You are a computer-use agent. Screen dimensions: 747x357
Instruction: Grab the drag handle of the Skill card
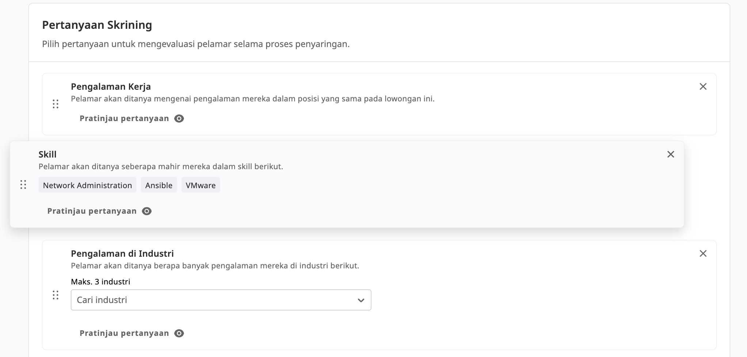(x=24, y=185)
